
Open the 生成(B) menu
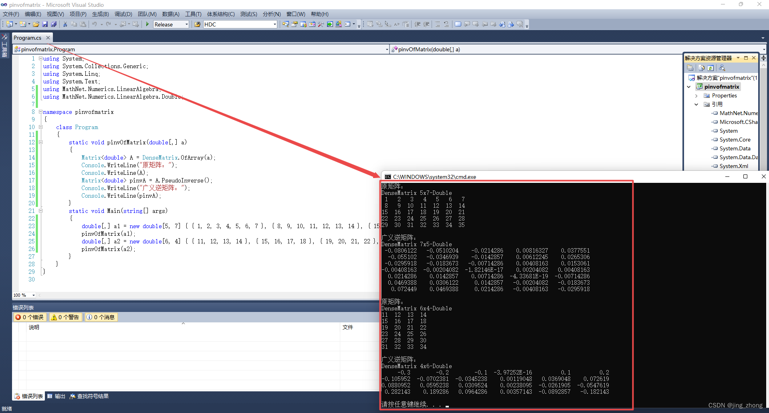tap(101, 14)
